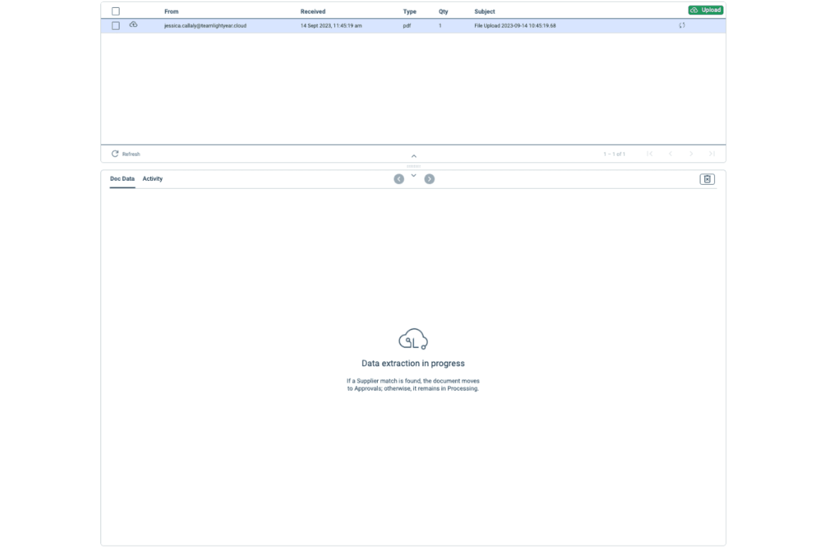
Task: Sort by the From column header
Action: tap(171, 11)
